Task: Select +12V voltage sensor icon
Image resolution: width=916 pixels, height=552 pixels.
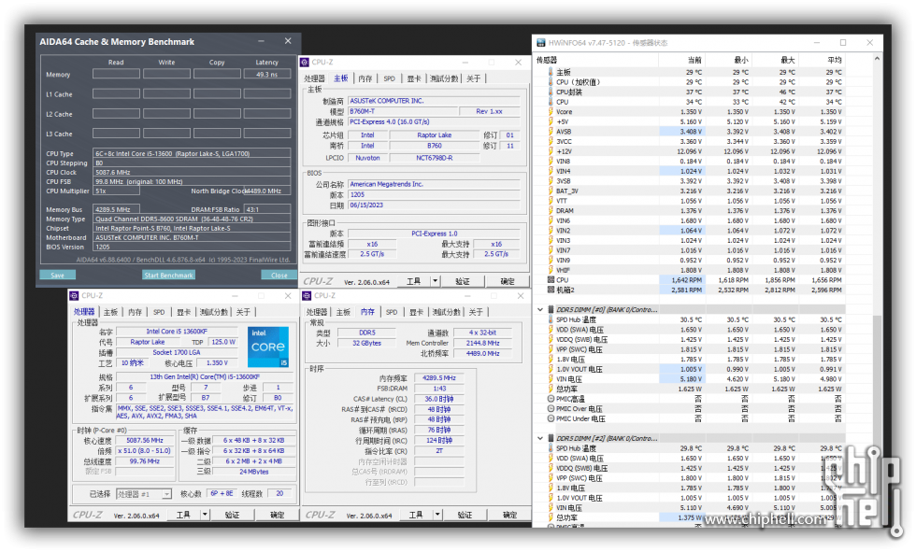Action: pyautogui.click(x=551, y=151)
